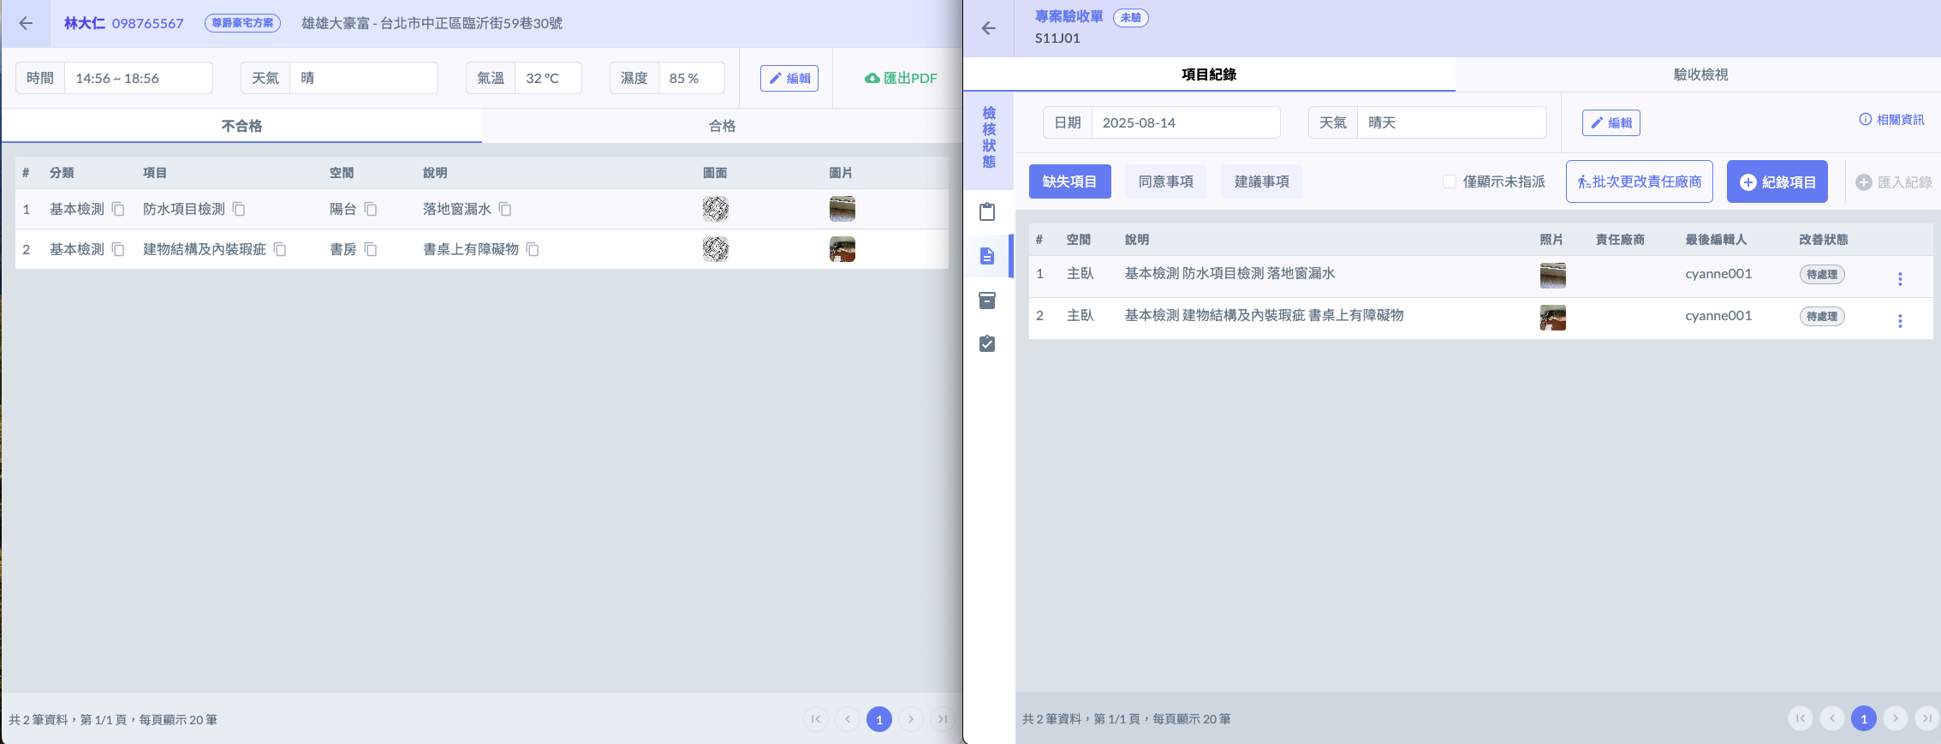Select the document icon in sidebar

coord(987,256)
